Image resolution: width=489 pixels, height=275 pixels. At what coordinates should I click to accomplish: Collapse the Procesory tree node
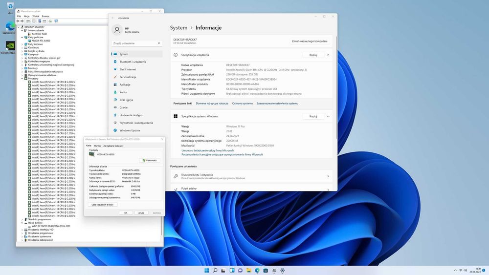click(x=22, y=78)
